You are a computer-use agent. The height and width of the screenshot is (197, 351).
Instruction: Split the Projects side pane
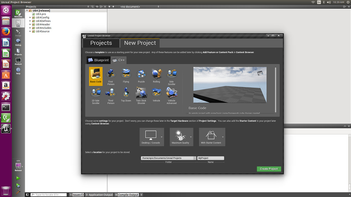(101, 7)
